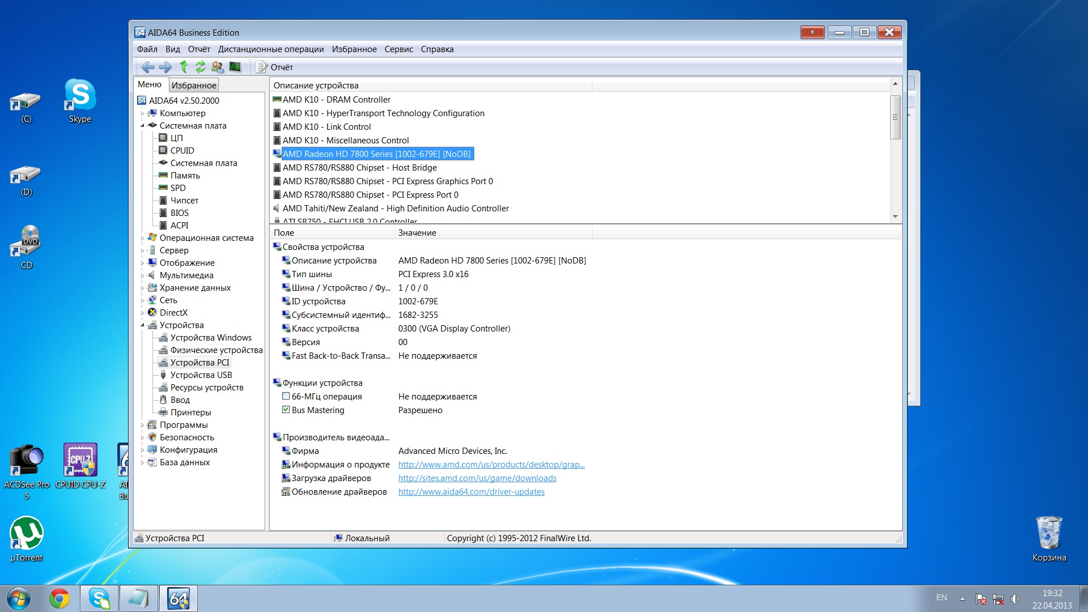1088x612 pixels.
Task: Expand the Компьютер tree node
Action: pos(142,113)
